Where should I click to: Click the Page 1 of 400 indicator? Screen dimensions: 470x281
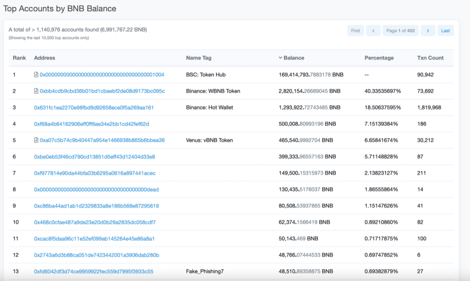(400, 30)
